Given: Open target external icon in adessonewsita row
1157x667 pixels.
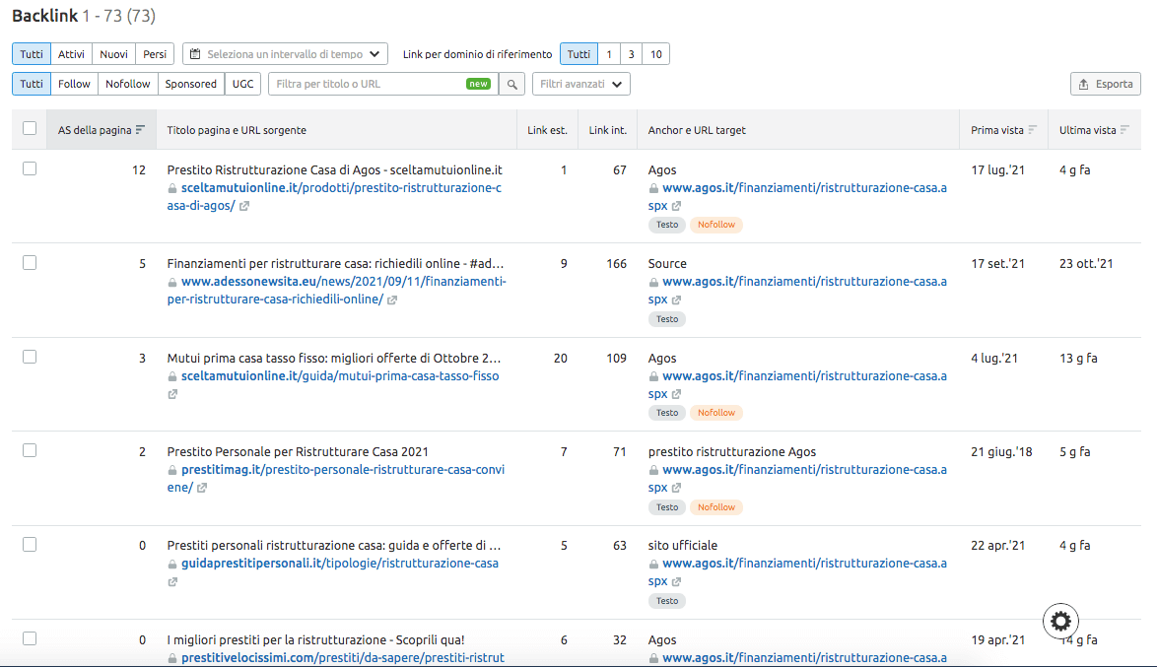Looking at the screenshot, I should pos(677,300).
